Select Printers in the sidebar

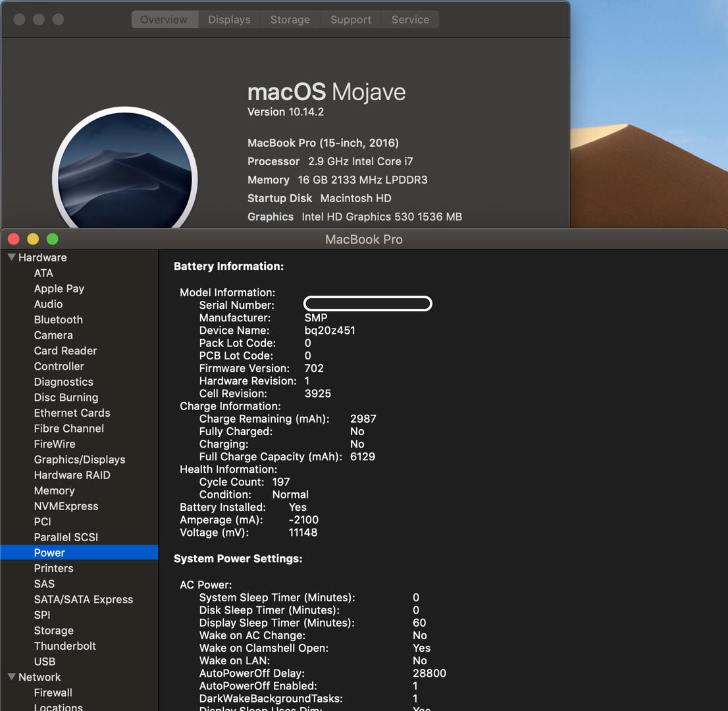pyautogui.click(x=54, y=568)
